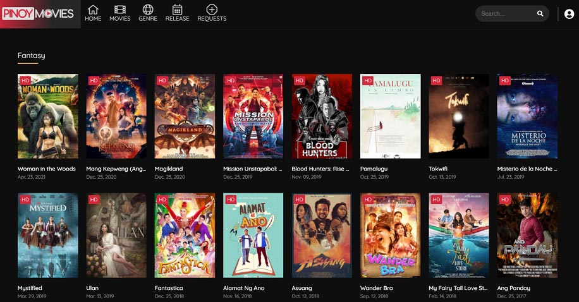This screenshot has width=579, height=302.
Task: Click the Fantasy section heading
Action: (32, 56)
